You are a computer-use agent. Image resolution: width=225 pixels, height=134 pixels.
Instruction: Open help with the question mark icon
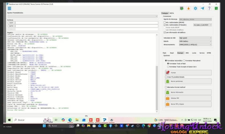[209, 8]
